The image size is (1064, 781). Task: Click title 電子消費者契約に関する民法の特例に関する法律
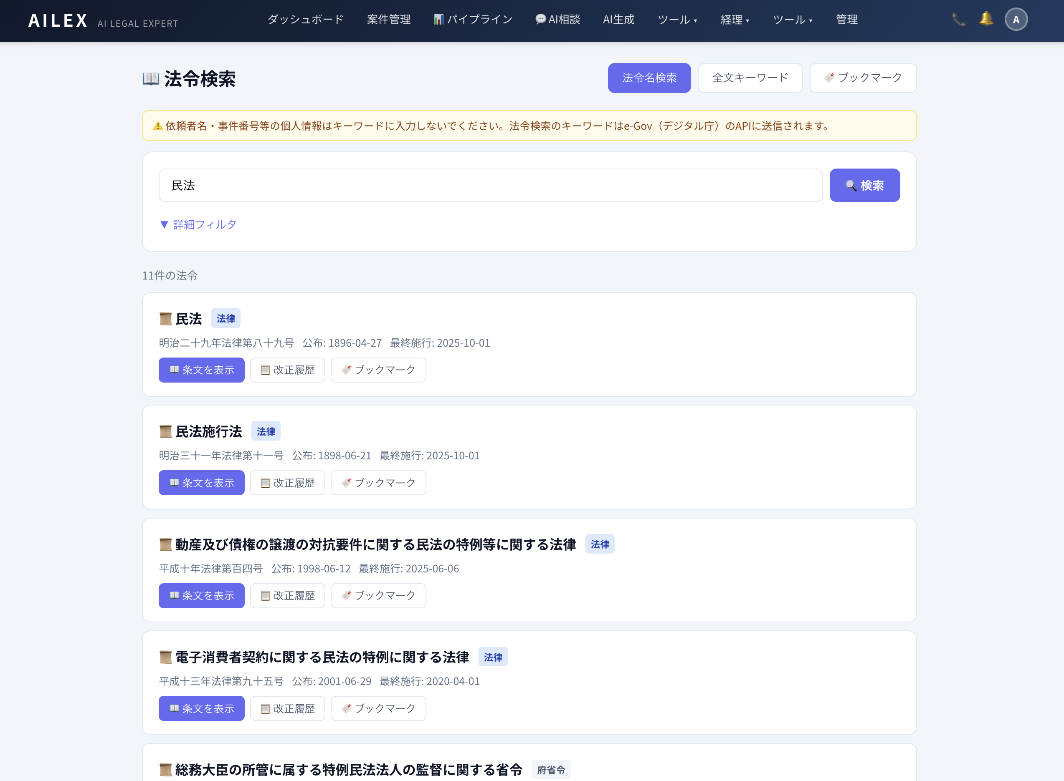(x=322, y=657)
